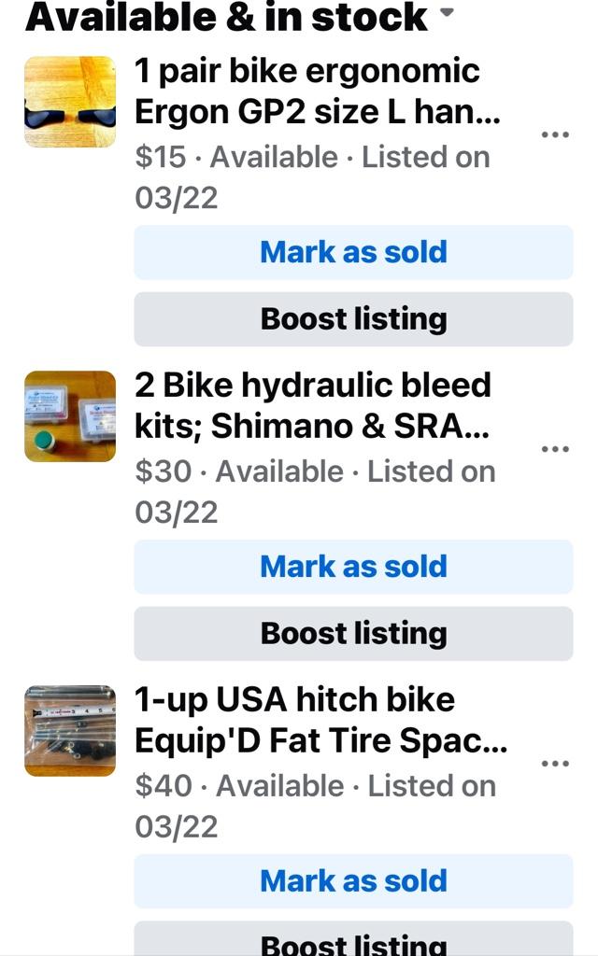Viewport: 598px width, 956px height.
Task: Tap the Available & in stock heading
Action: pos(226,16)
